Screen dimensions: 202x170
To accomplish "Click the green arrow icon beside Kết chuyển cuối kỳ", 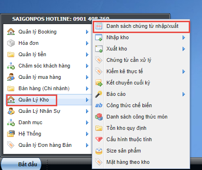I will 99,83.
